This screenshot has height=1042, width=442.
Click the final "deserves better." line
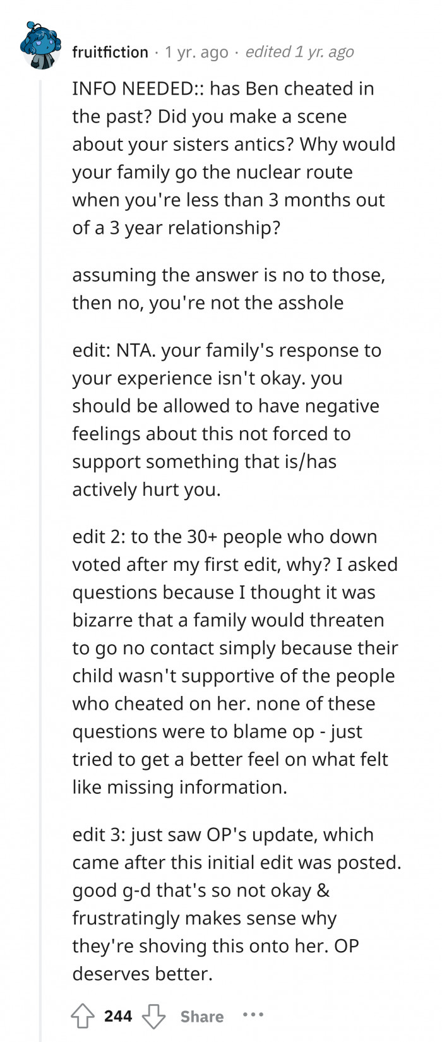click(143, 973)
